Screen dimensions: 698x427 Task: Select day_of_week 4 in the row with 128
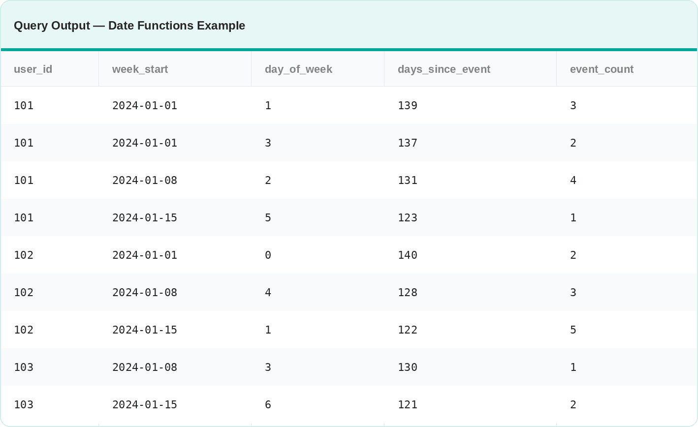coord(268,292)
